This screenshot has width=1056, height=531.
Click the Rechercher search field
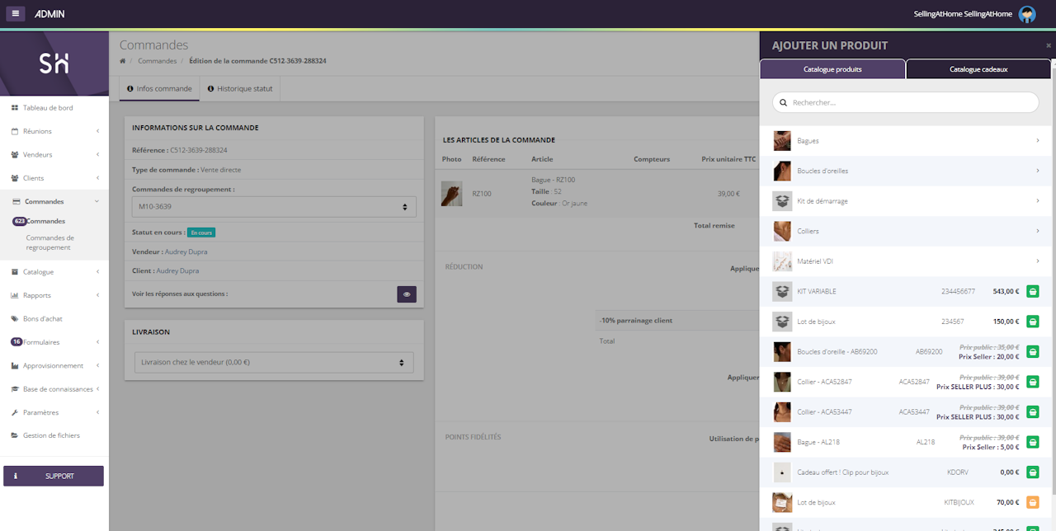click(x=906, y=102)
